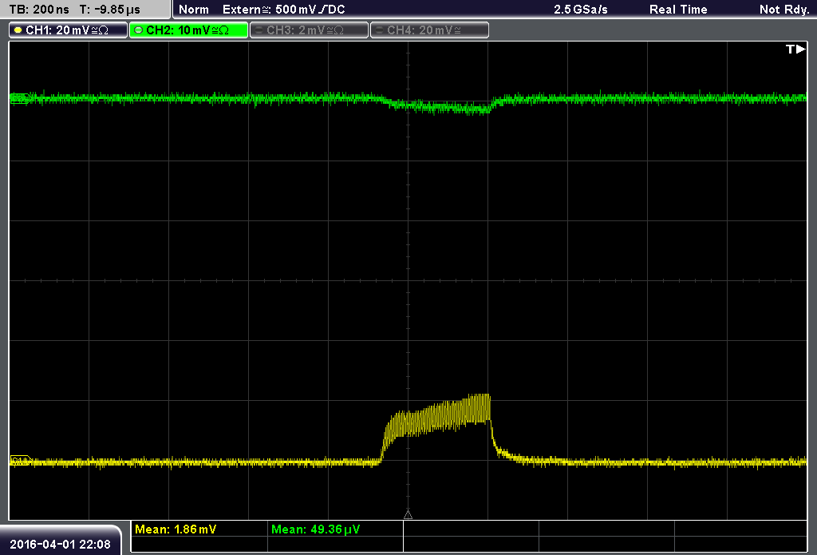This screenshot has height=555, width=817.
Task: Click the TB: 200 ns timebase readout
Action: pos(39,10)
